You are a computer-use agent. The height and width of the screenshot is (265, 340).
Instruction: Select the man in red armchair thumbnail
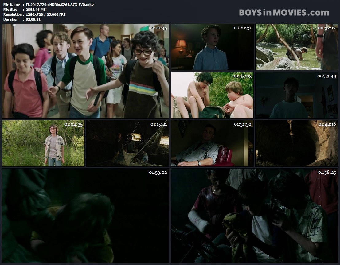pyautogui.click(x=212, y=143)
